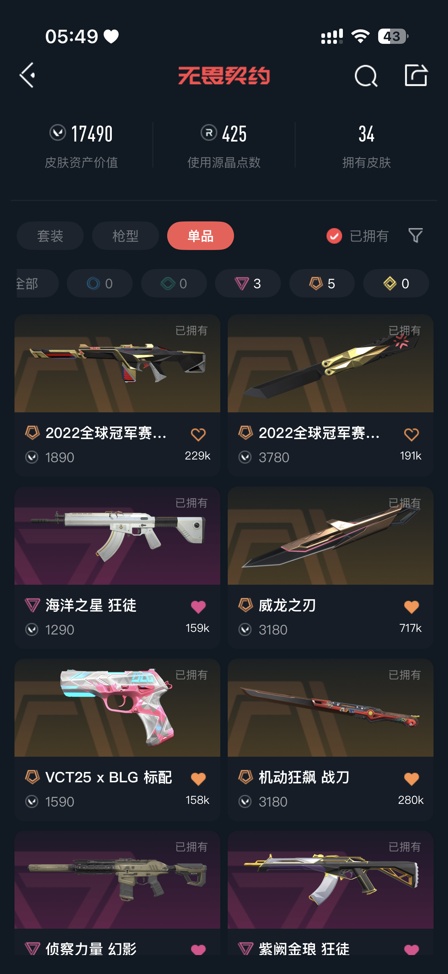The width and height of the screenshot is (448, 974).
Task: Filter by yellow diamond tier showing 0
Action: 396,283
